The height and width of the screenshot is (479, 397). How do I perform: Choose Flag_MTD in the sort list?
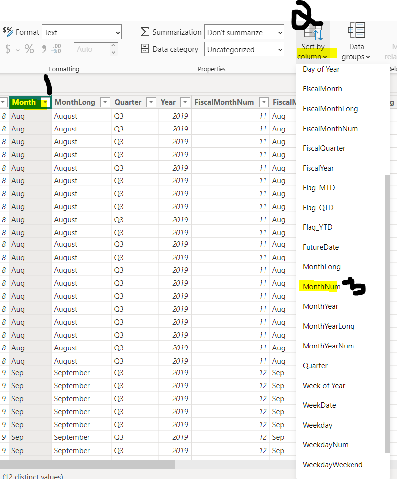(318, 188)
